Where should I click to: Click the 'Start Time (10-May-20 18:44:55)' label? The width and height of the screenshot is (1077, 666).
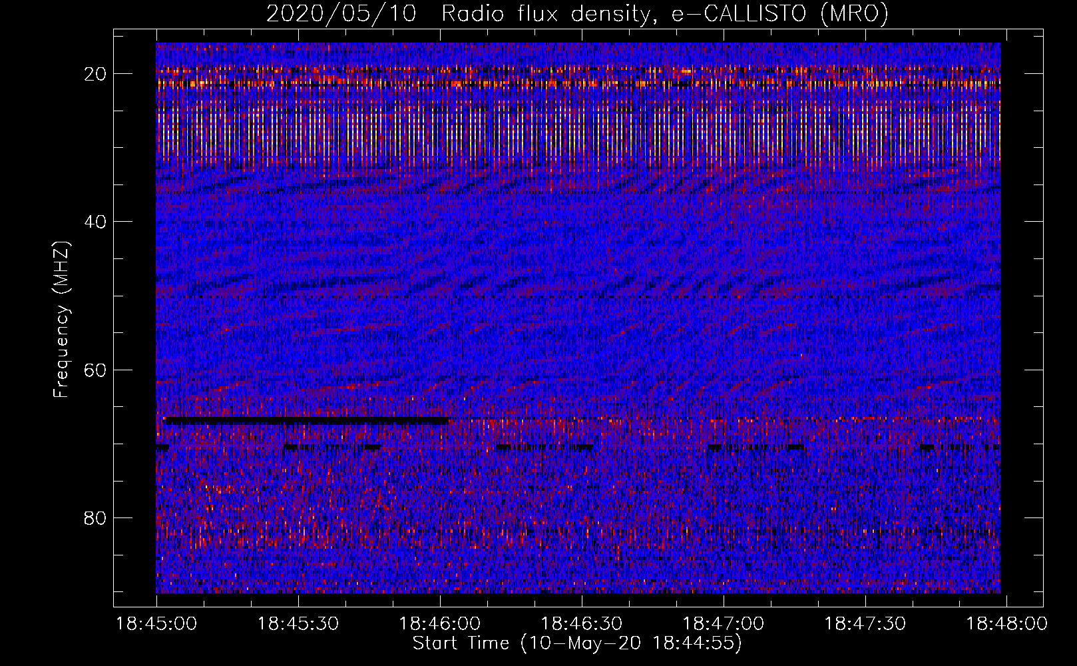point(577,643)
